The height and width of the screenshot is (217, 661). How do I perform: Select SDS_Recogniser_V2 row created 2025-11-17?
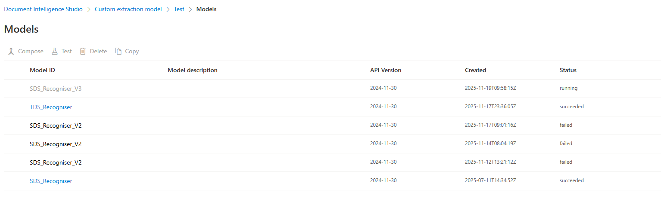coord(332,125)
